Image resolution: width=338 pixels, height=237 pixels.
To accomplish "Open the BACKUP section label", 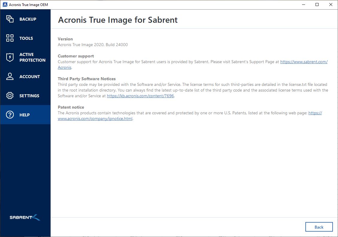I will point(28,19).
